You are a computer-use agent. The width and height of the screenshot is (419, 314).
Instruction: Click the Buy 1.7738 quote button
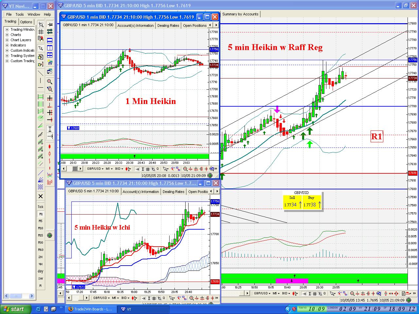(311, 202)
